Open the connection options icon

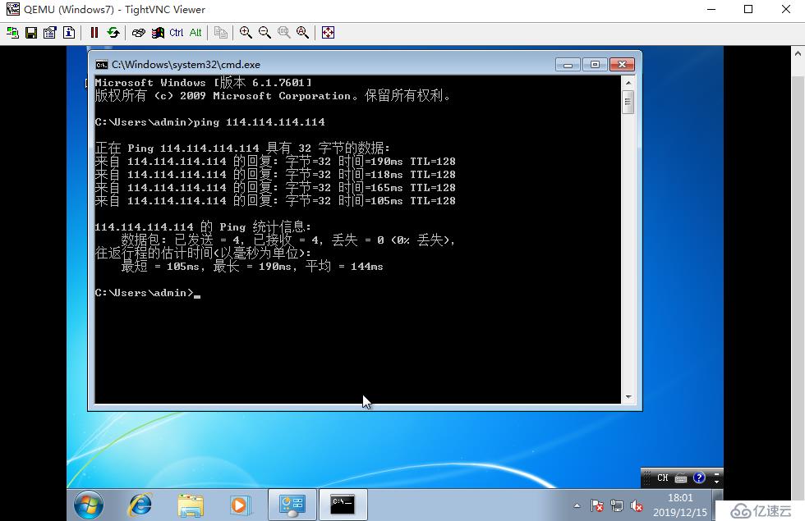(x=50, y=33)
